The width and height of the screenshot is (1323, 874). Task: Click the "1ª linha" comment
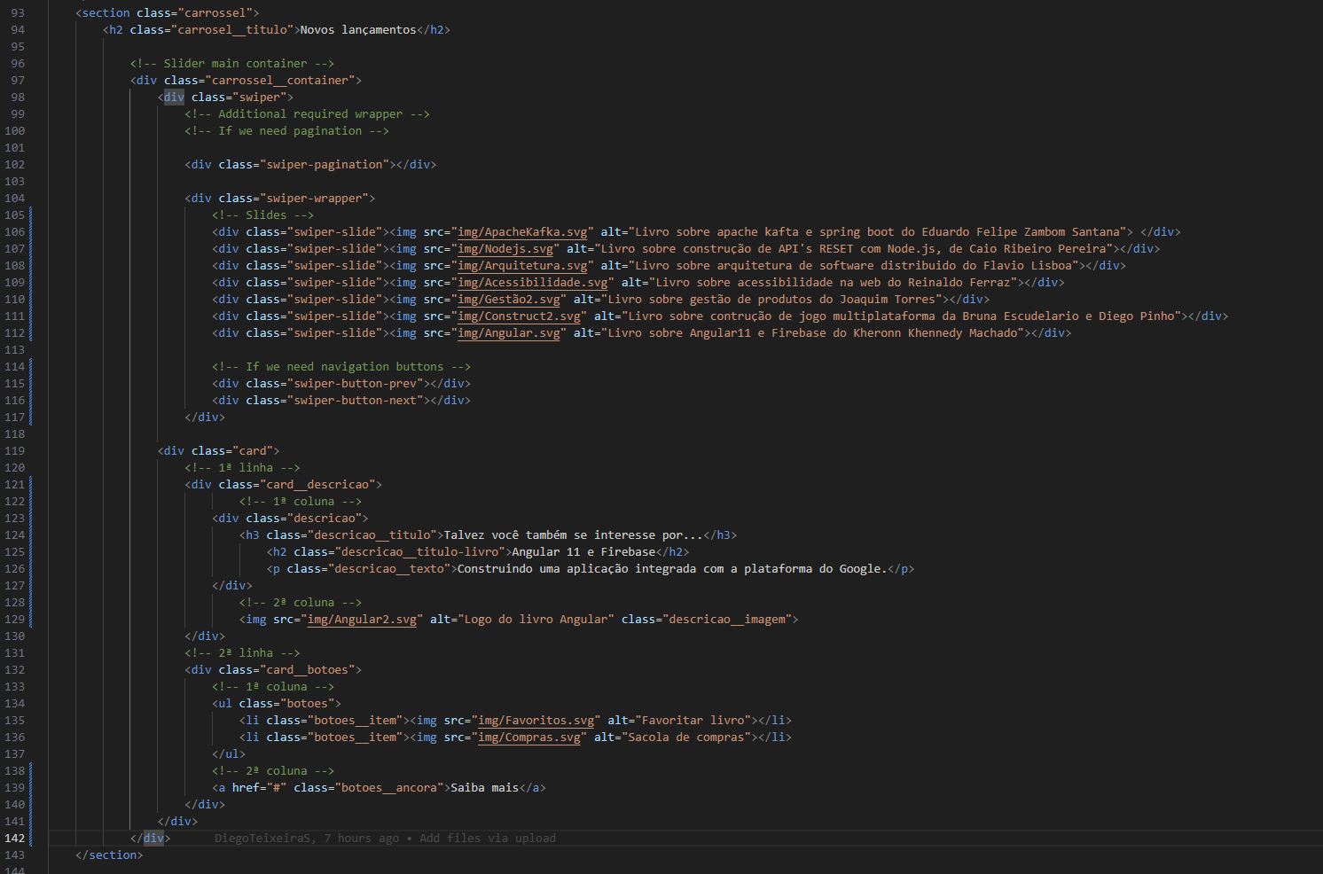242,468
